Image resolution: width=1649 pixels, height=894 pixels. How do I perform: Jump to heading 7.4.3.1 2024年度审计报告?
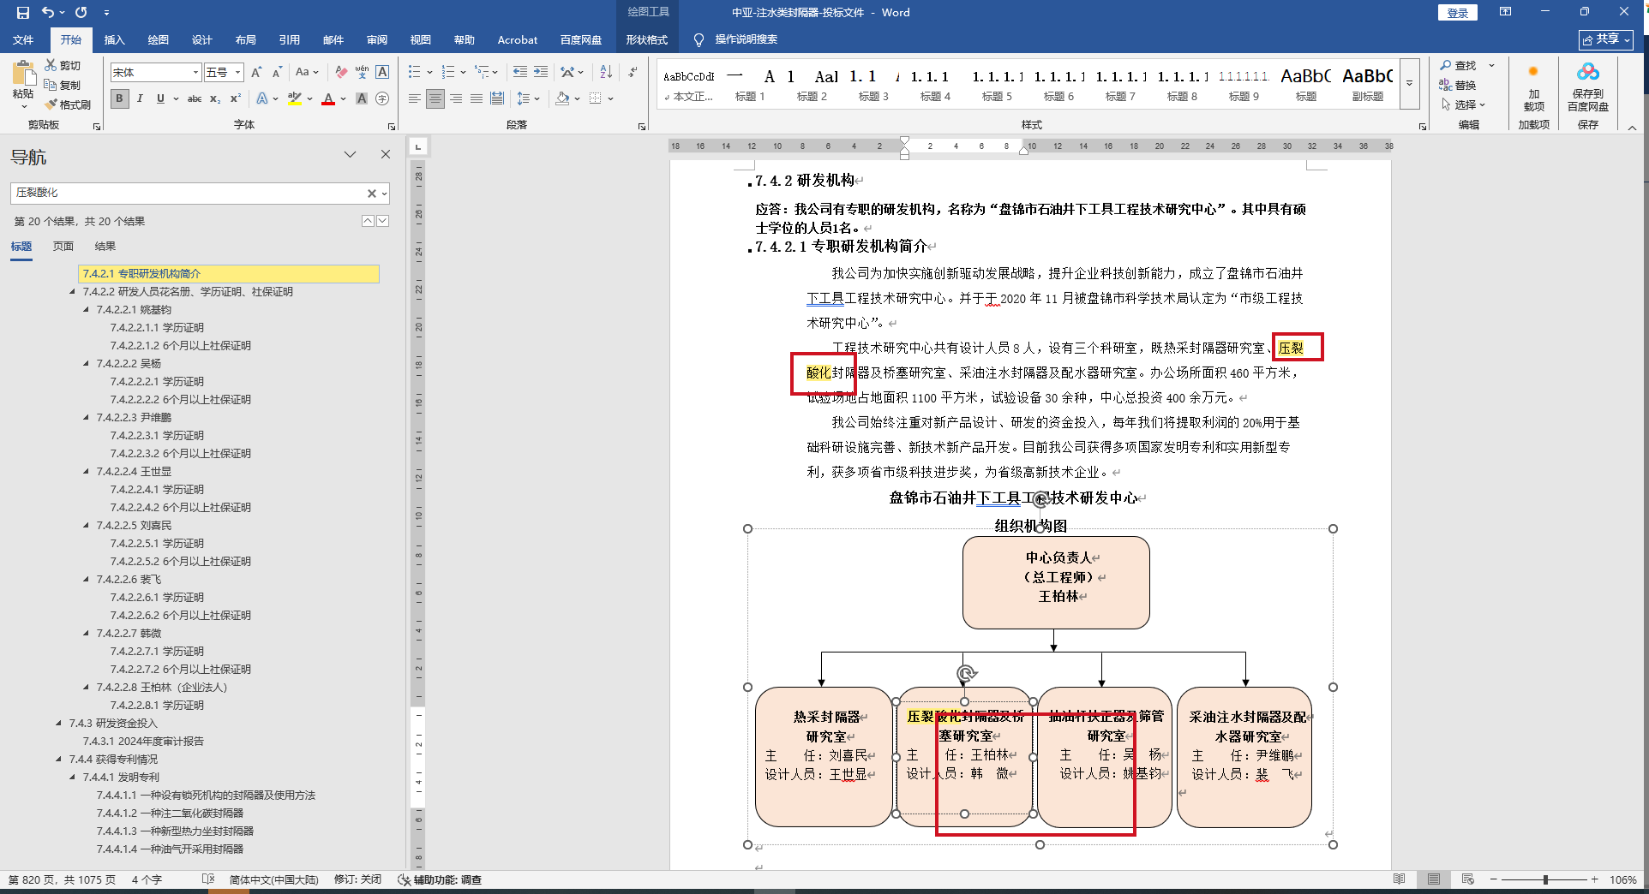pyautogui.click(x=143, y=742)
